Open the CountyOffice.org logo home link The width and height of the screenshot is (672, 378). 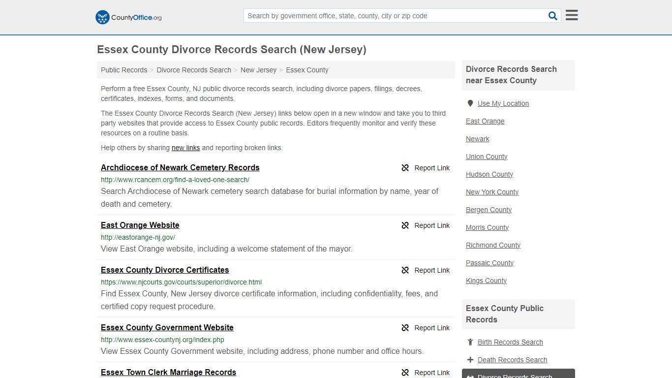click(x=128, y=17)
